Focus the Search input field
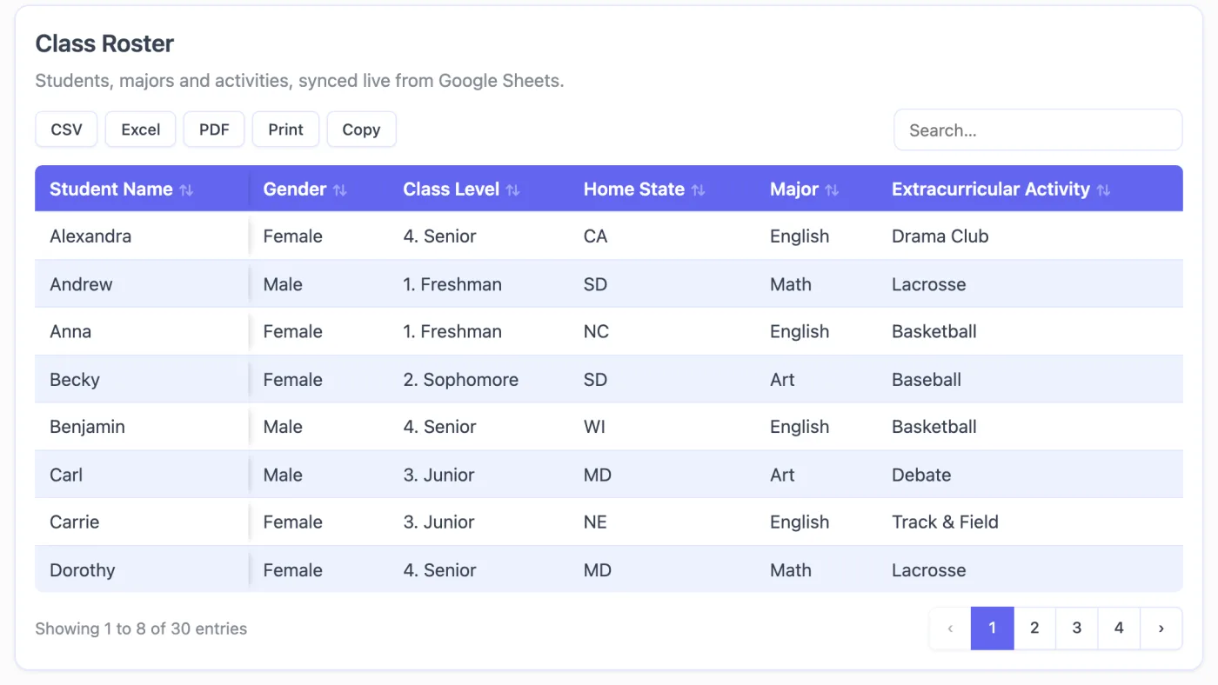 point(1038,130)
